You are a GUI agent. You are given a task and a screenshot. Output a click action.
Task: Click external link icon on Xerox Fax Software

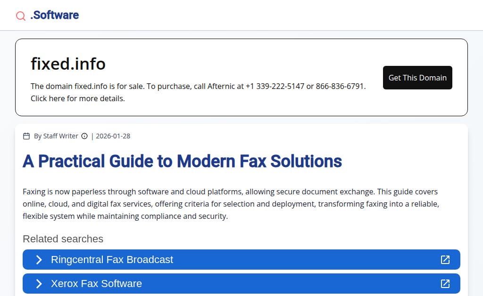(445, 284)
